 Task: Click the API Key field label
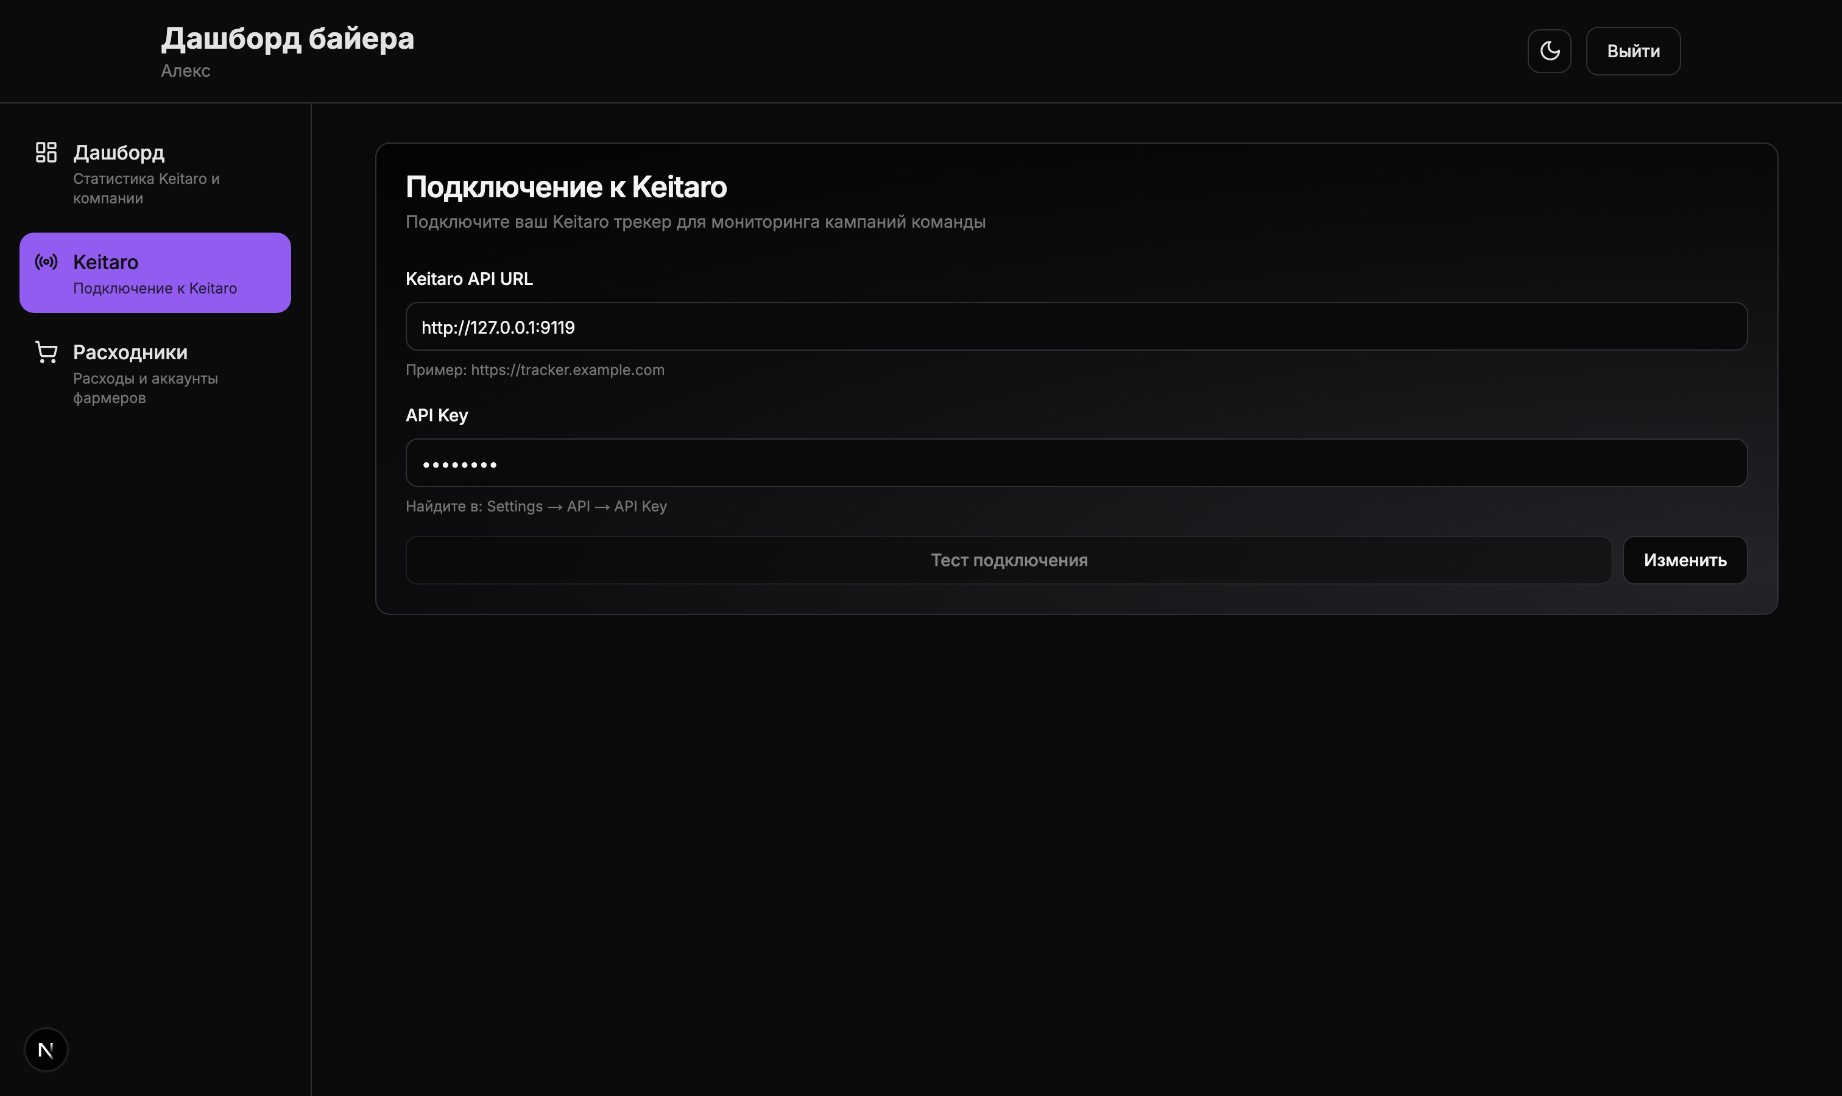(x=437, y=416)
